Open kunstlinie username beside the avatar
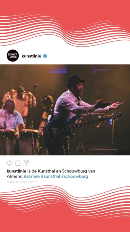Screen dimensions: 130x232 tap(31, 56)
